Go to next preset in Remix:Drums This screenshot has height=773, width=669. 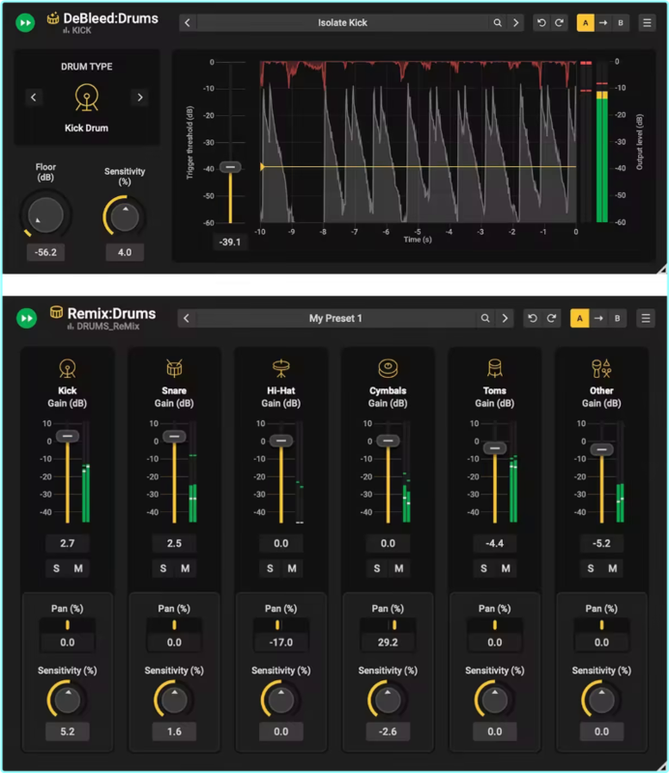point(505,319)
